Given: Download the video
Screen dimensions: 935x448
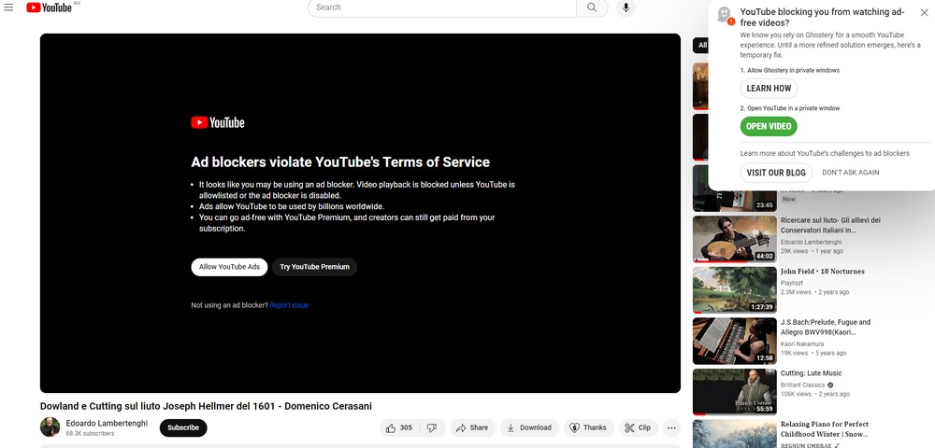Looking at the screenshot, I should [x=529, y=427].
